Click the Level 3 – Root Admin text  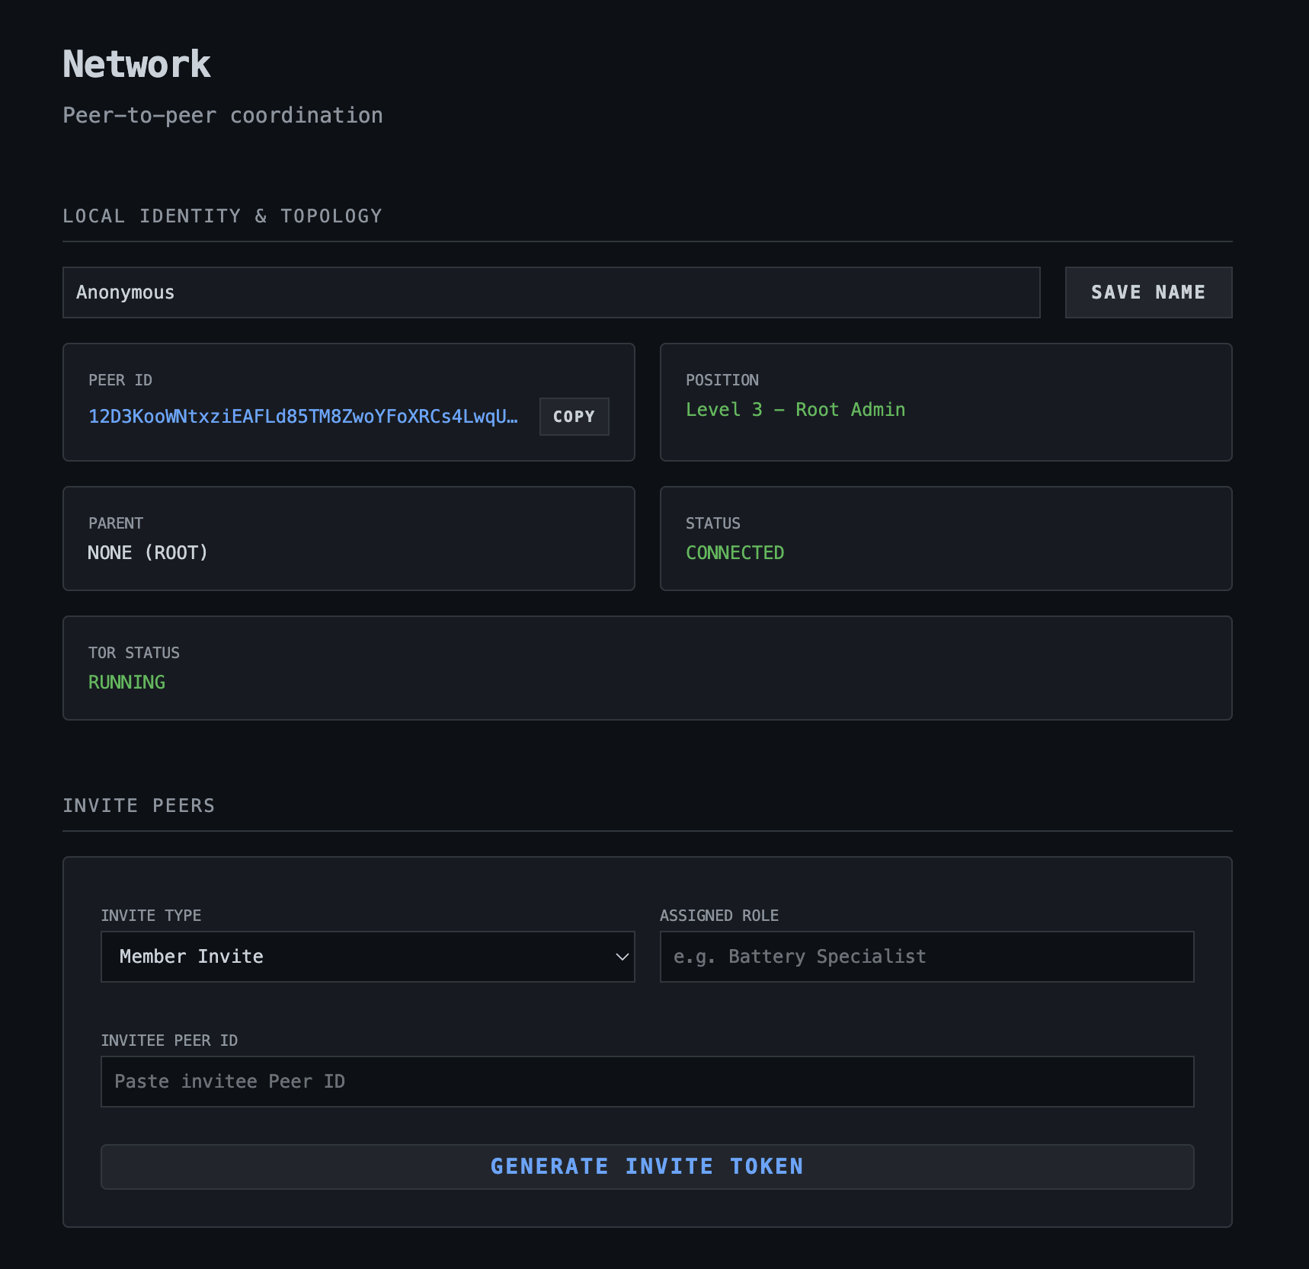[x=795, y=410]
